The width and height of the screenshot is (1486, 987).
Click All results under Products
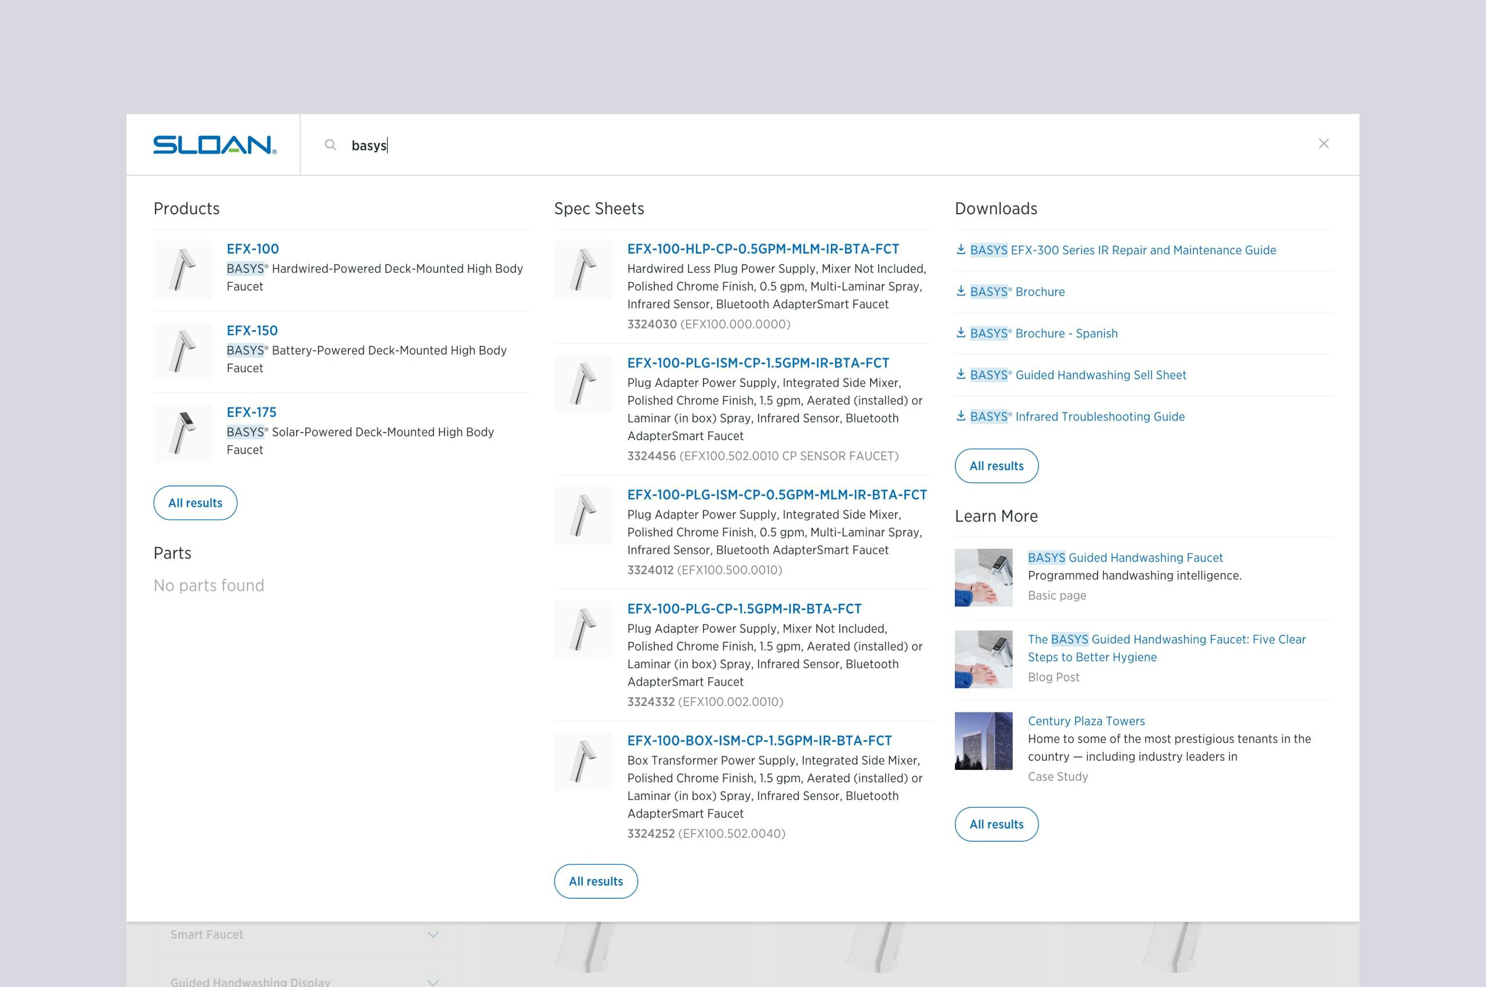point(195,503)
